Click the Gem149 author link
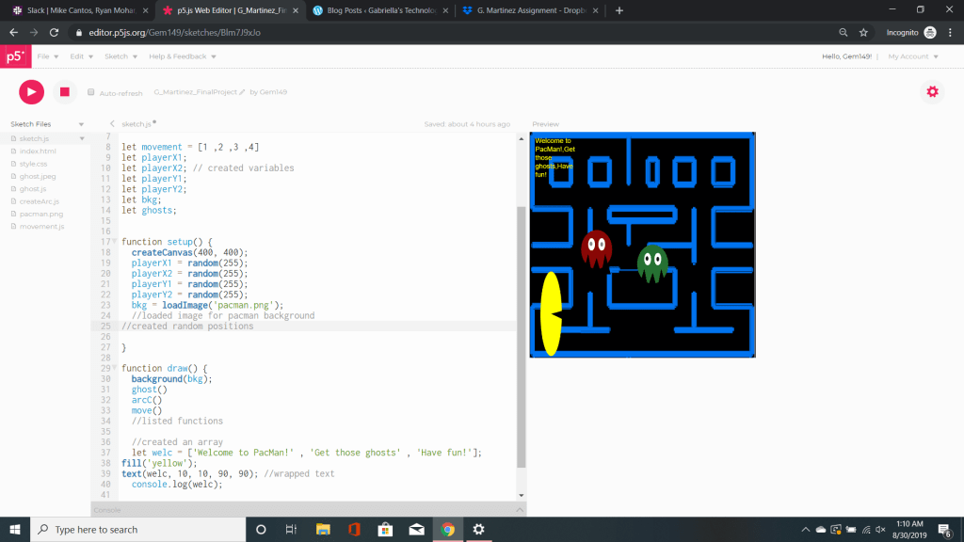Screen dimensions: 964x542 [272, 92]
